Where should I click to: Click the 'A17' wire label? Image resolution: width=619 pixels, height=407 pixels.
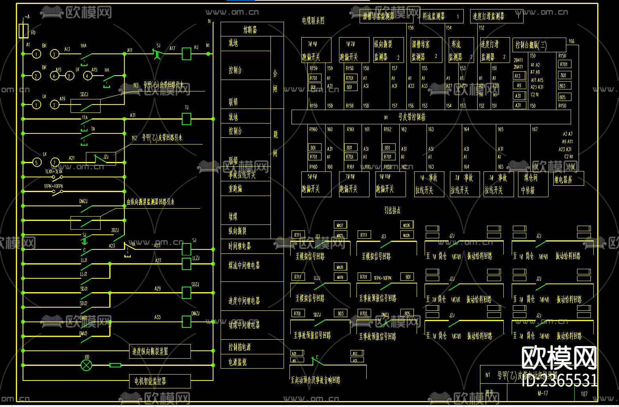pos(172,48)
